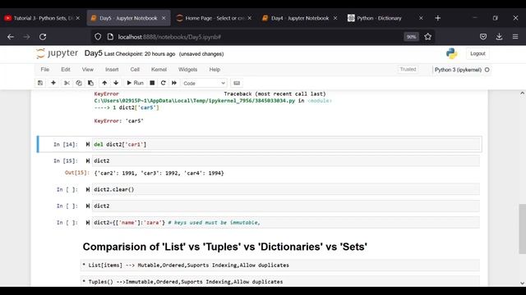Click into del dict2['car1'] code cell
Viewport: 526px width, 295px height.
point(286,144)
